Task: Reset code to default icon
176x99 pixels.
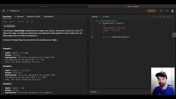Action: pyautogui.click(x=161, y=16)
